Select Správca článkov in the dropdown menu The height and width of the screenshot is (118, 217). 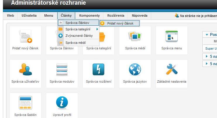(78, 22)
